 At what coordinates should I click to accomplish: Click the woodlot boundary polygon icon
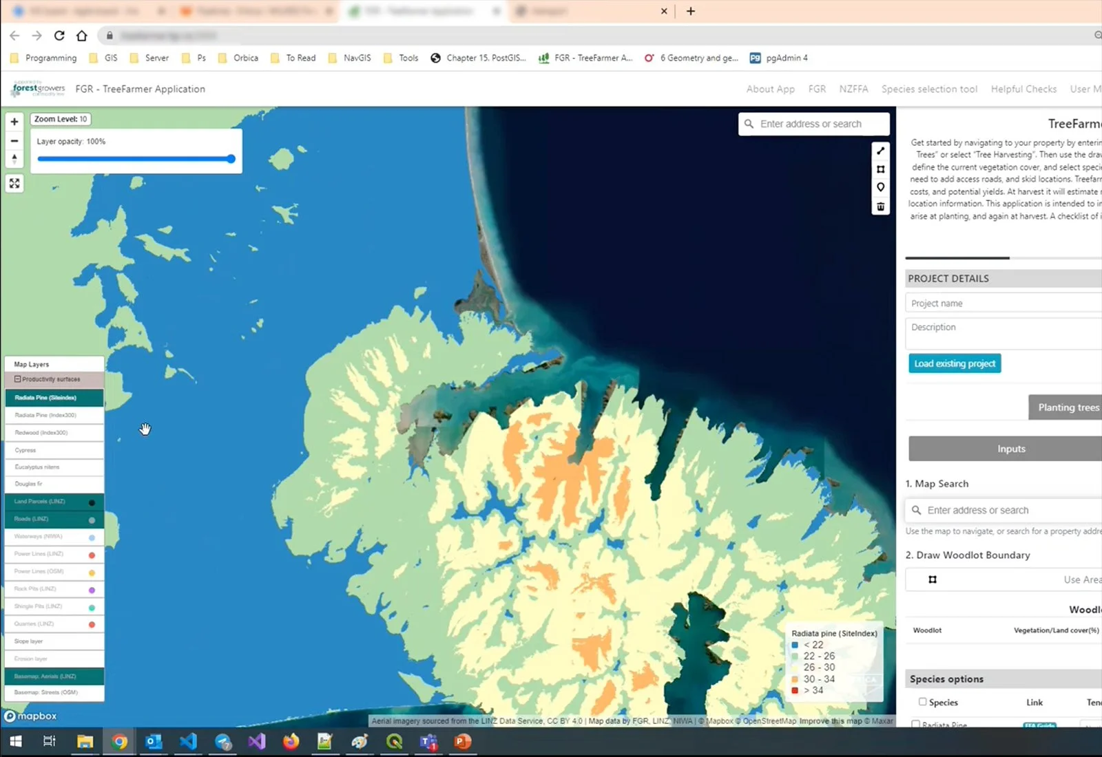point(933,579)
